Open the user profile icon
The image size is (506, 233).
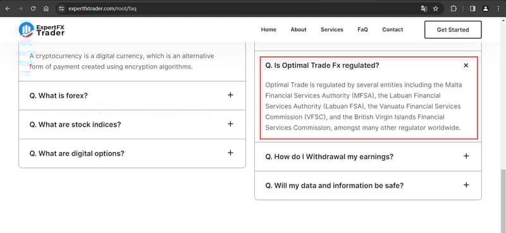pyautogui.click(x=485, y=9)
